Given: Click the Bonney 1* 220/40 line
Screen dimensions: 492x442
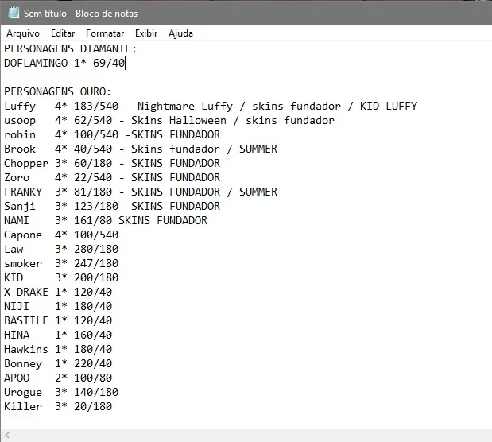Looking at the screenshot, I should click(58, 363).
